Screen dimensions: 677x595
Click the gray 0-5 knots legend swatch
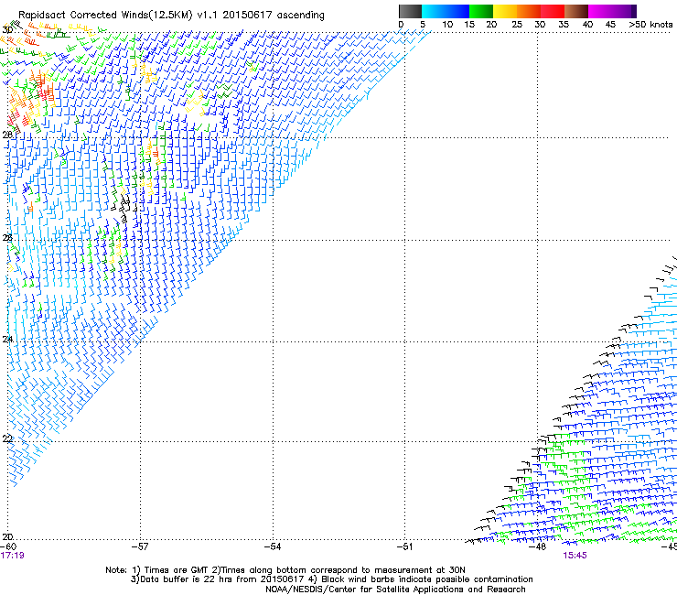point(410,11)
